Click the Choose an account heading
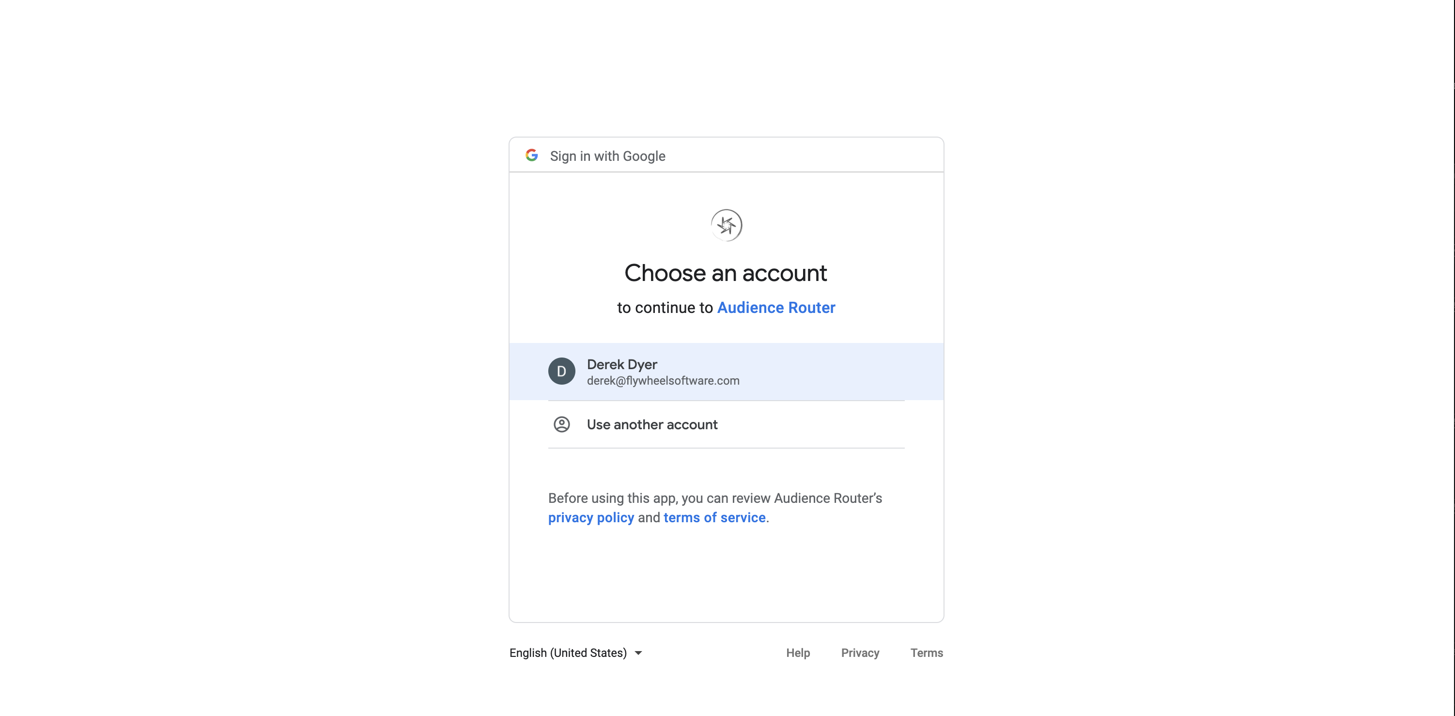The width and height of the screenshot is (1455, 716). pos(726,273)
